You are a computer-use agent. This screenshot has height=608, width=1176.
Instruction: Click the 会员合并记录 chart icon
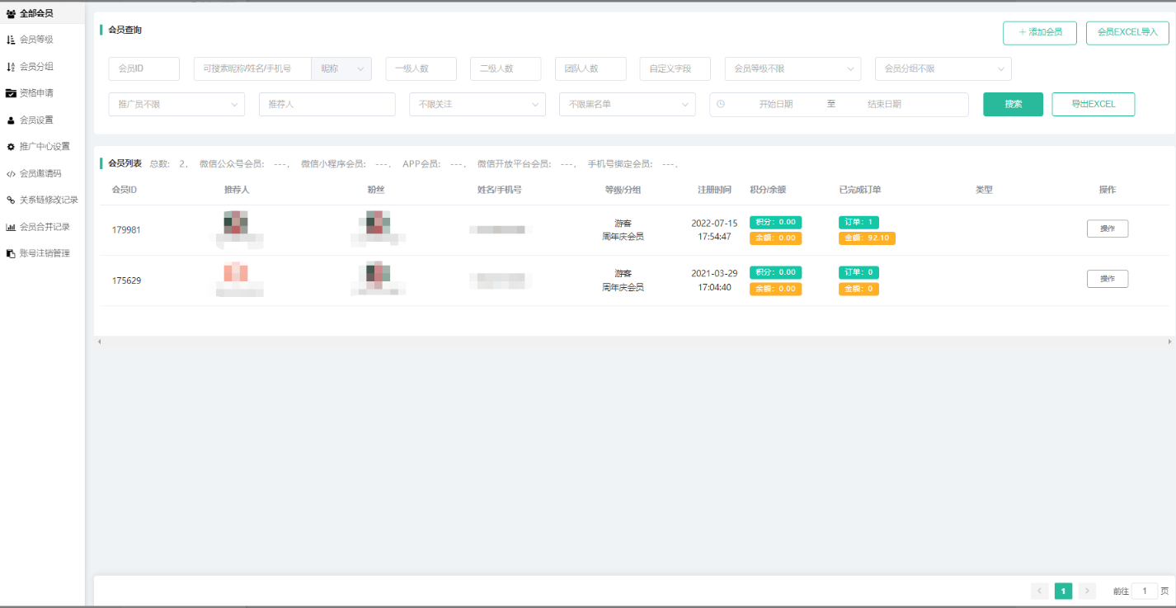(11, 227)
